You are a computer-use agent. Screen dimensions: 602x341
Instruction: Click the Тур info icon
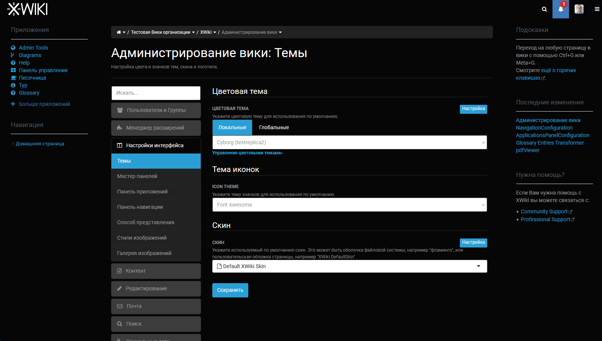tap(13, 85)
